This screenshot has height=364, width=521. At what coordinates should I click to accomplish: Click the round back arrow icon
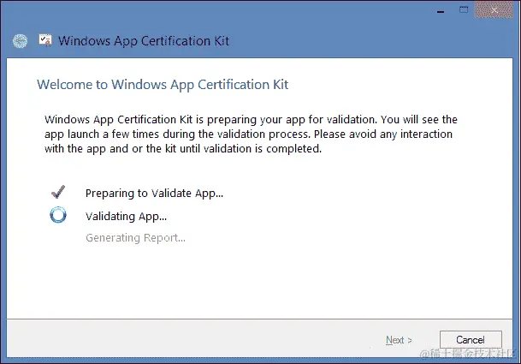click(21, 41)
